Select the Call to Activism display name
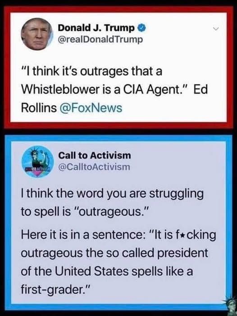The image size is (237, 316). [x=94, y=155]
